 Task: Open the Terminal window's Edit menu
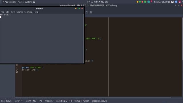pos(7,12)
